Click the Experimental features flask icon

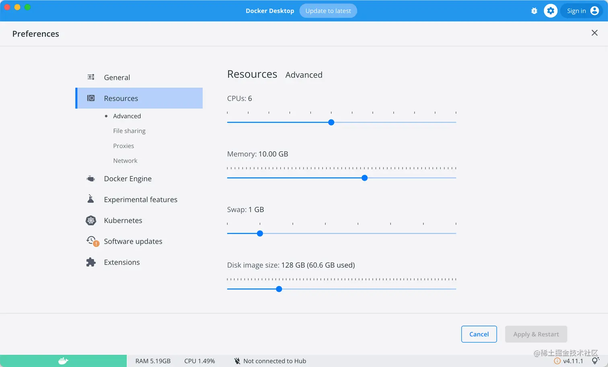click(x=91, y=199)
